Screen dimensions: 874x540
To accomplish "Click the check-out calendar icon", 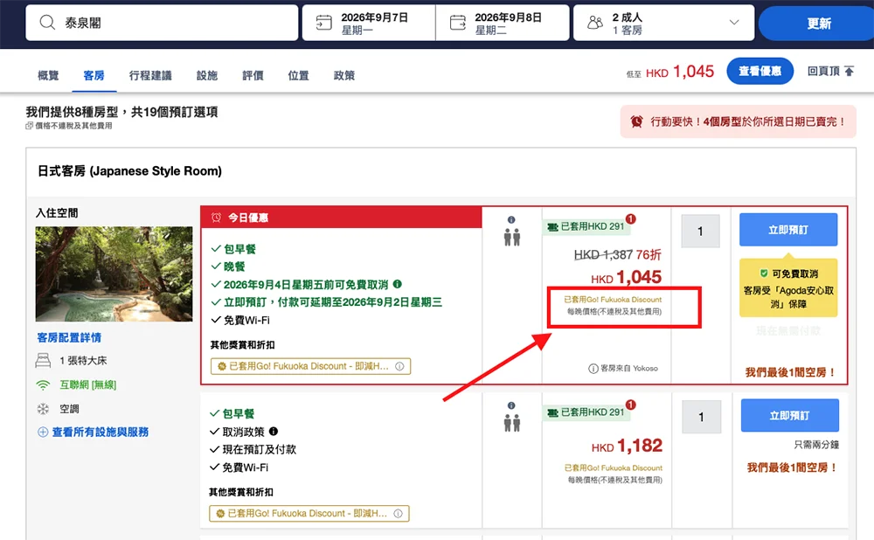I will [x=458, y=23].
